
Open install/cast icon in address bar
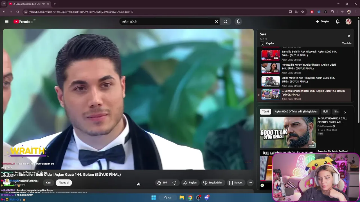coord(291,12)
